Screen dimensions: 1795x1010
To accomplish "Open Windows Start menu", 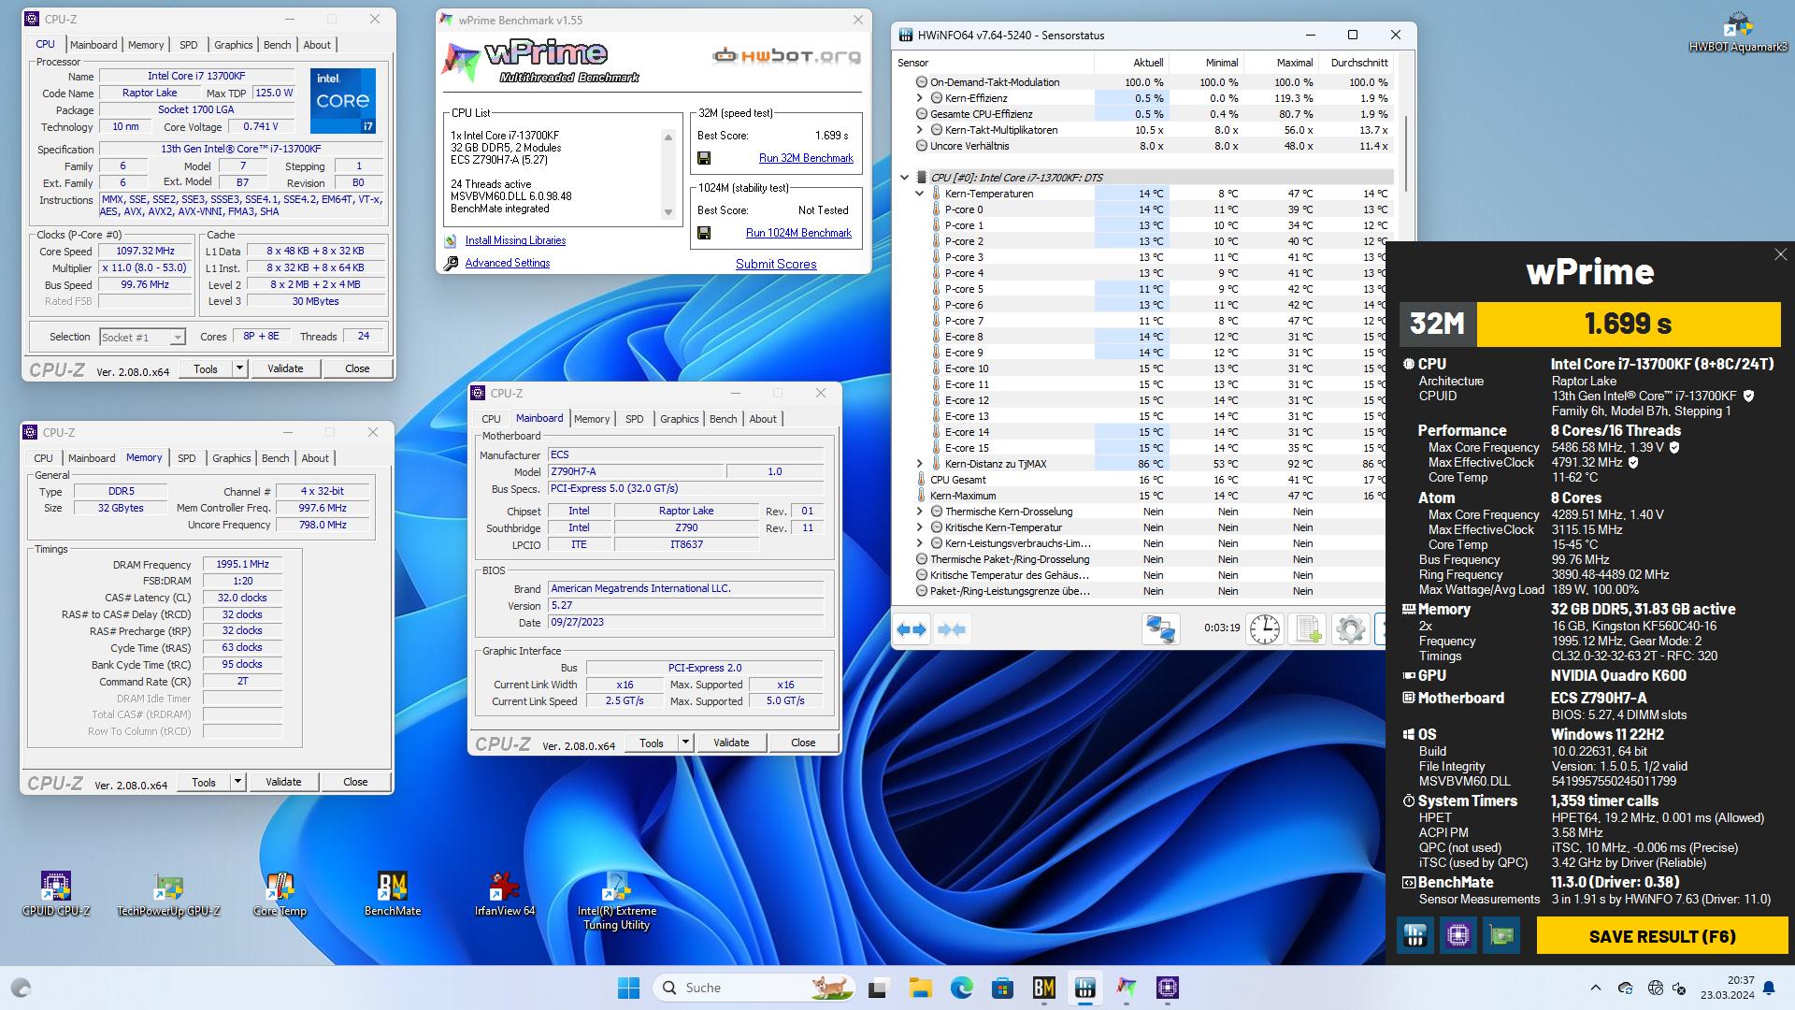I will coord(629,988).
